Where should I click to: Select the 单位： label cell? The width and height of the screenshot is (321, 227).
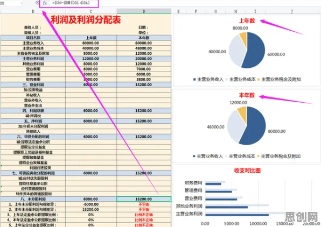pos(143,32)
